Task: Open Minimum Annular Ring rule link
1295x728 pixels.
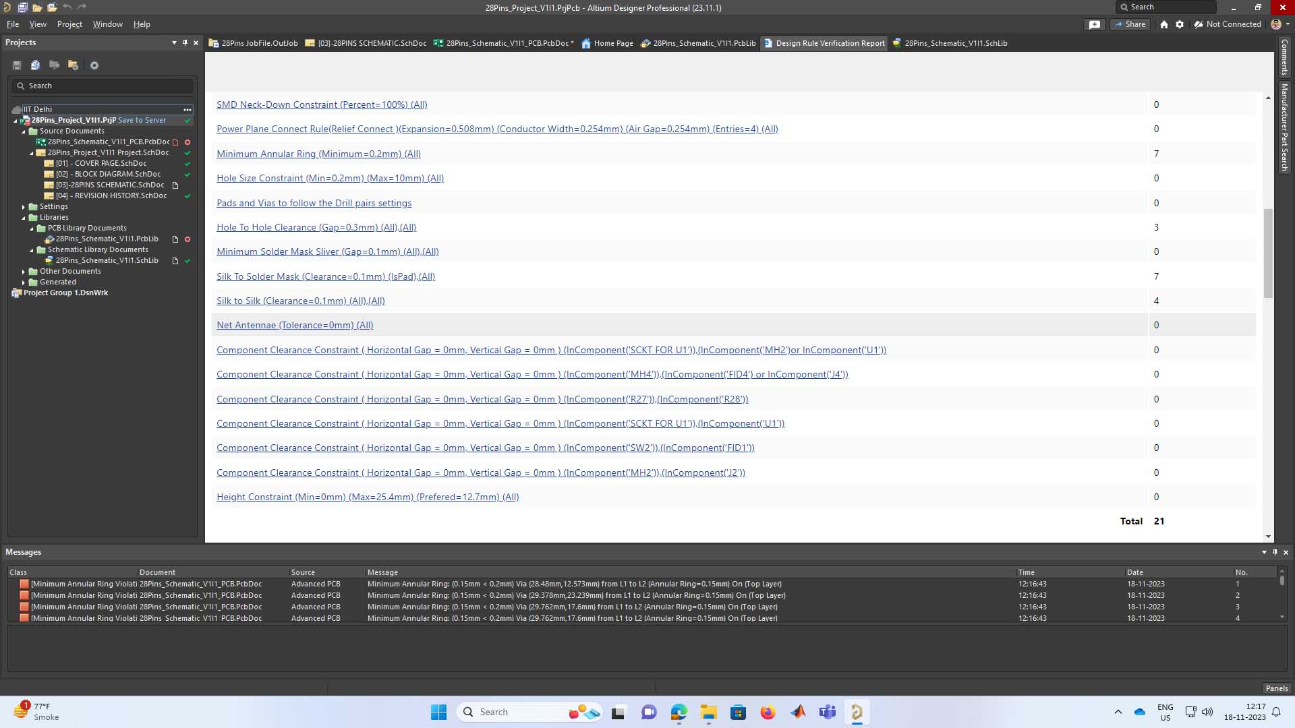Action: click(318, 154)
